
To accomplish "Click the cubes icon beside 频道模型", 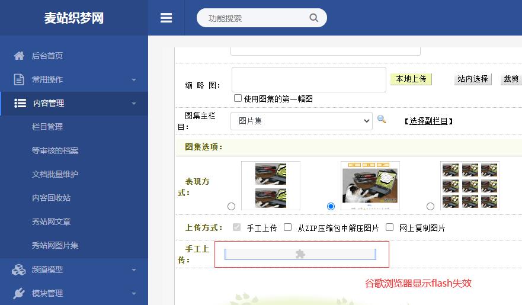I will tap(19, 269).
